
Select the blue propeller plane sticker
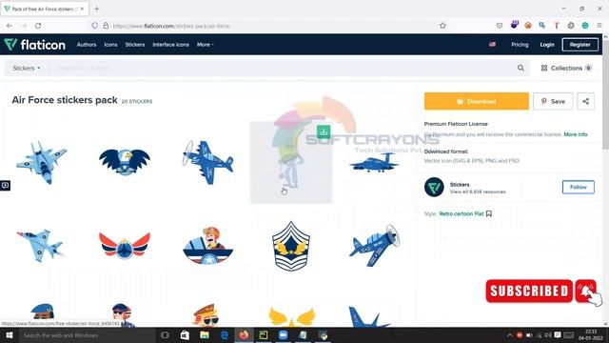(x=207, y=162)
